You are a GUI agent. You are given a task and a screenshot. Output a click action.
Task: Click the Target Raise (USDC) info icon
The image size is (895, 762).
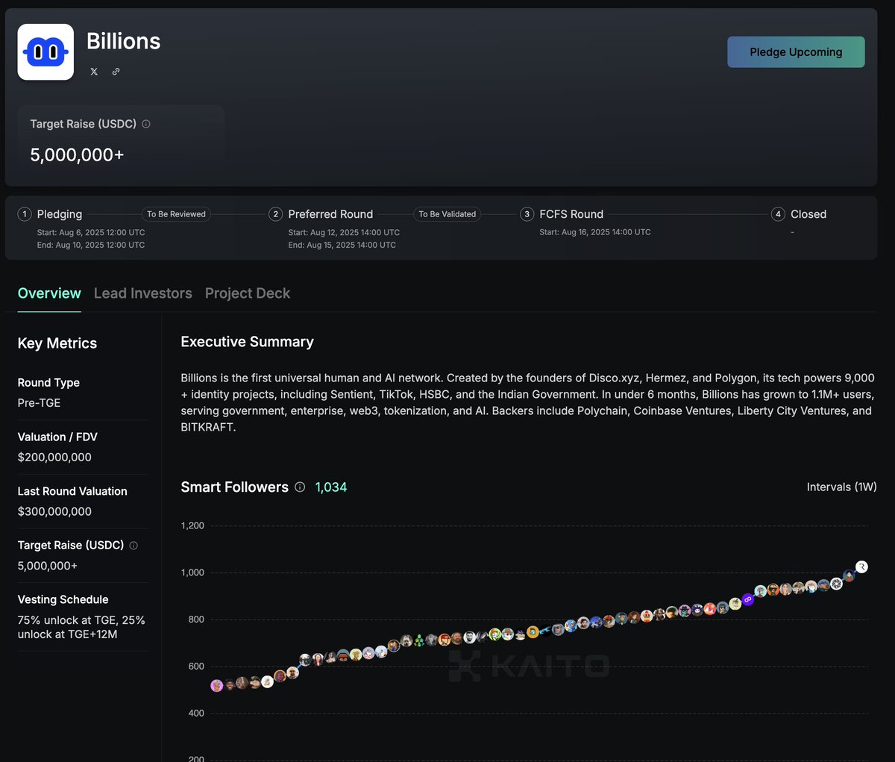145,124
